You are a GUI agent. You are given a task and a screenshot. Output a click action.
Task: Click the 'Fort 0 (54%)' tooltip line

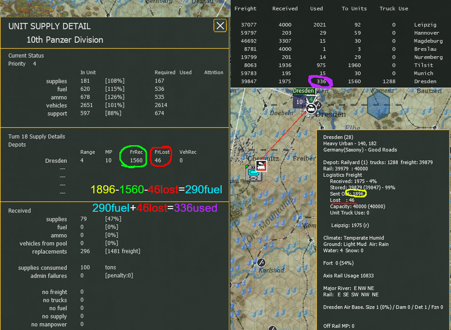338,263
